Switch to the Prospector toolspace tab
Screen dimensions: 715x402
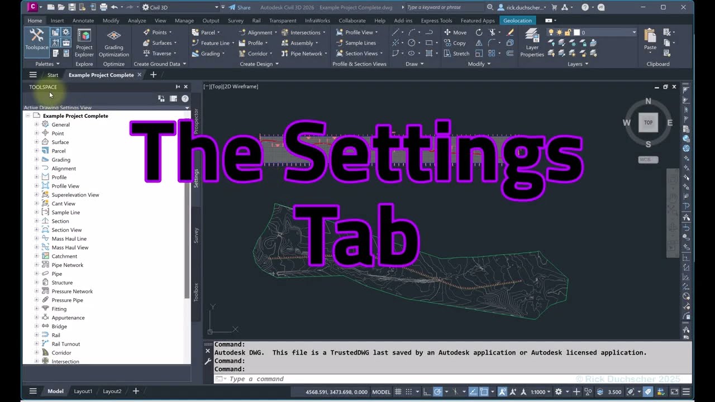click(196, 121)
